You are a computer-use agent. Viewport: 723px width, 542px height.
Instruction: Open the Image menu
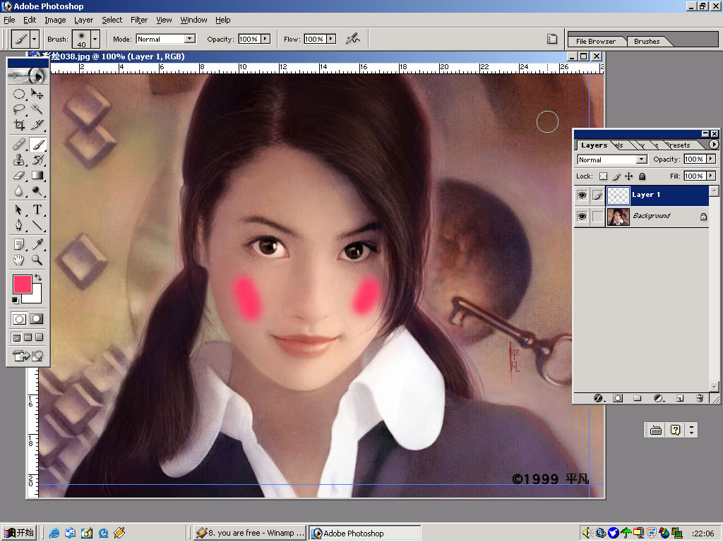coord(55,20)
